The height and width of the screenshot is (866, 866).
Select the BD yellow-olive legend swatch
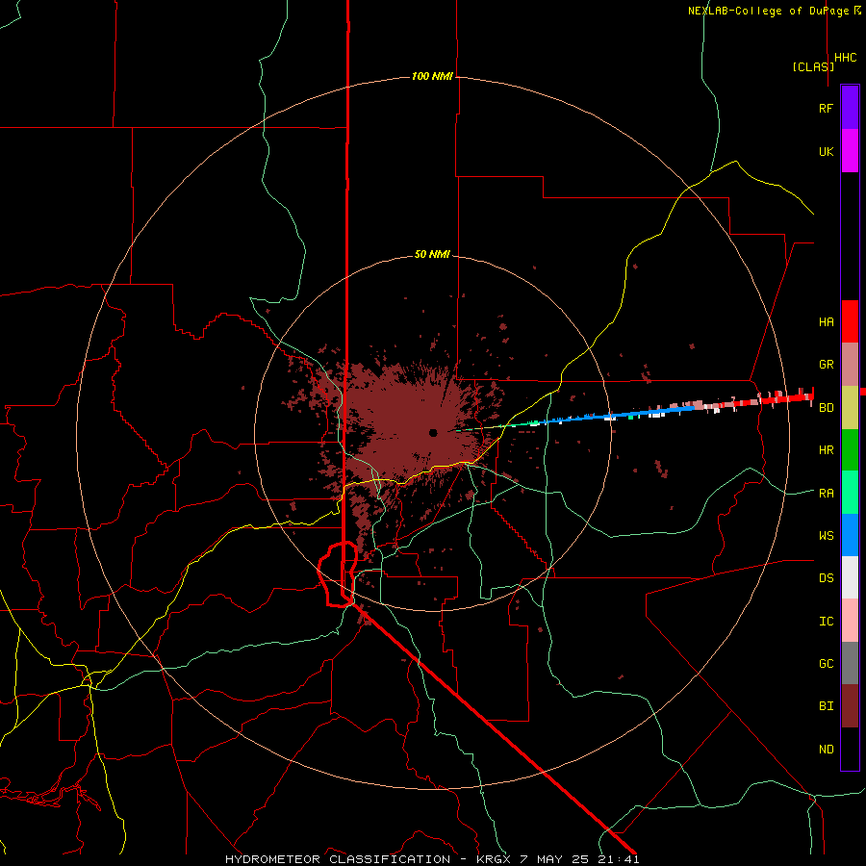[x=850, y=408]
